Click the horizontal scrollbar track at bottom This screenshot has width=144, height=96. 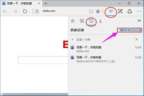(35, 94)
